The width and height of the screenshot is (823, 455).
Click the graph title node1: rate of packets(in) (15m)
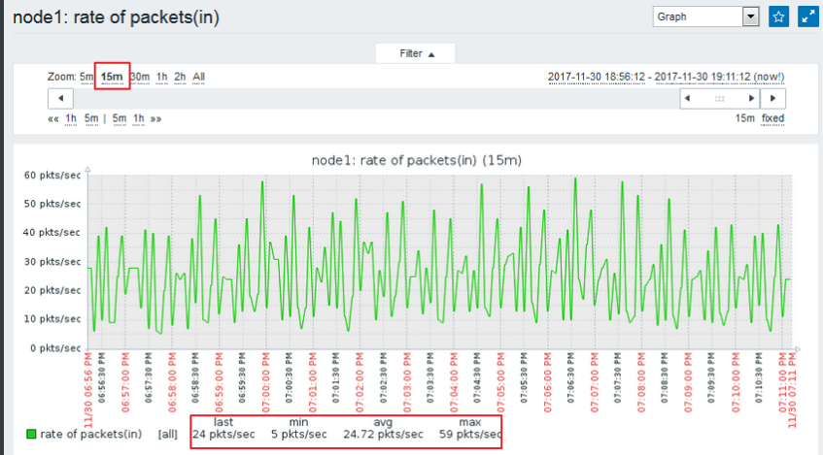tap(417, 160)
